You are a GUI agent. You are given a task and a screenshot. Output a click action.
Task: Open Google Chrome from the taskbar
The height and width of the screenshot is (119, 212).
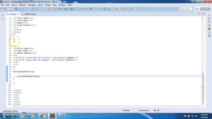[43, 116]
